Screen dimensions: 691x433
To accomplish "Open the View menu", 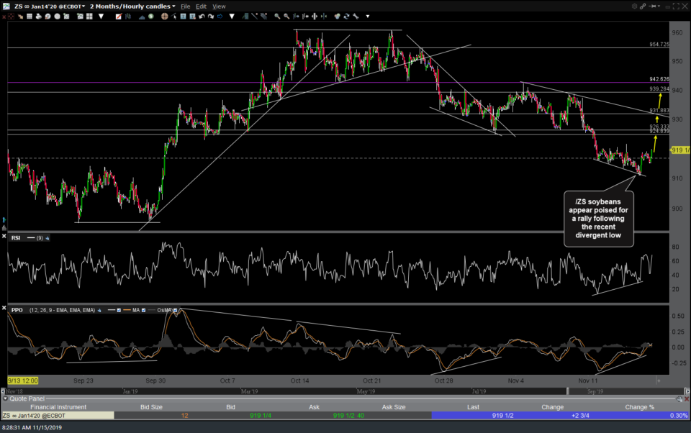I will click(x=219, y=6).
